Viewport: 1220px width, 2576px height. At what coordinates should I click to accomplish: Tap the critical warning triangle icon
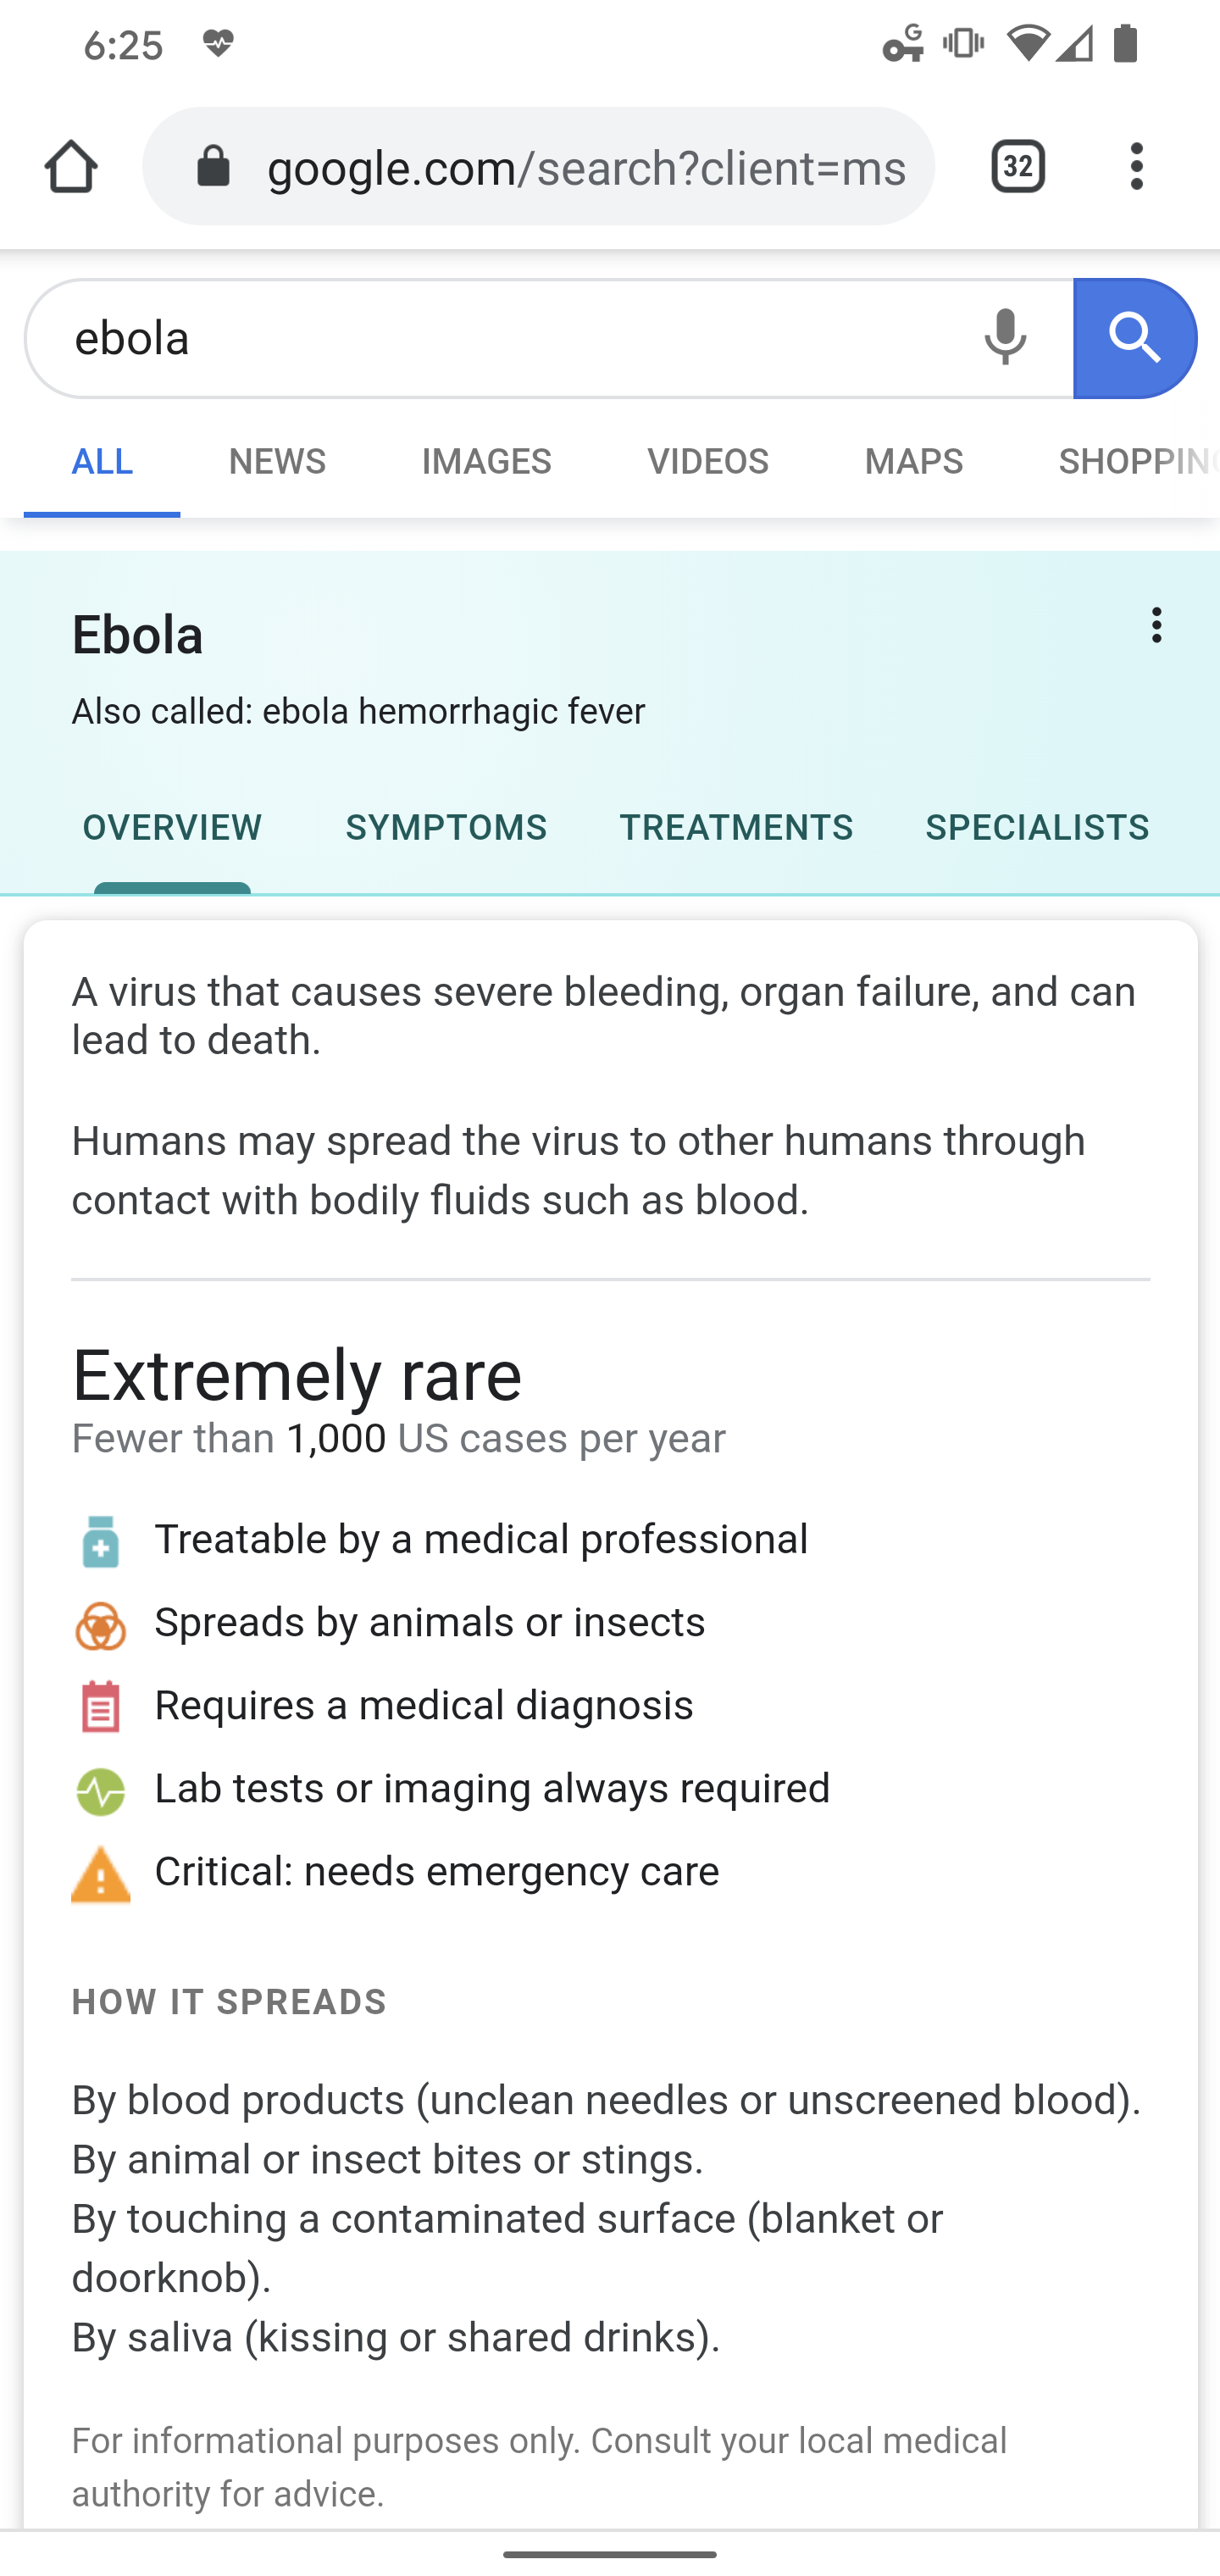coord(101,1873)
